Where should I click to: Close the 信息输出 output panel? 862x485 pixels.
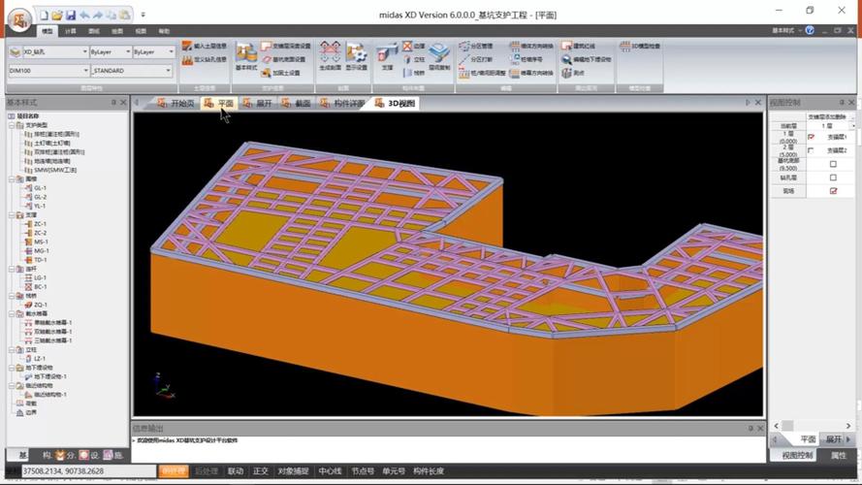(760, 429)
